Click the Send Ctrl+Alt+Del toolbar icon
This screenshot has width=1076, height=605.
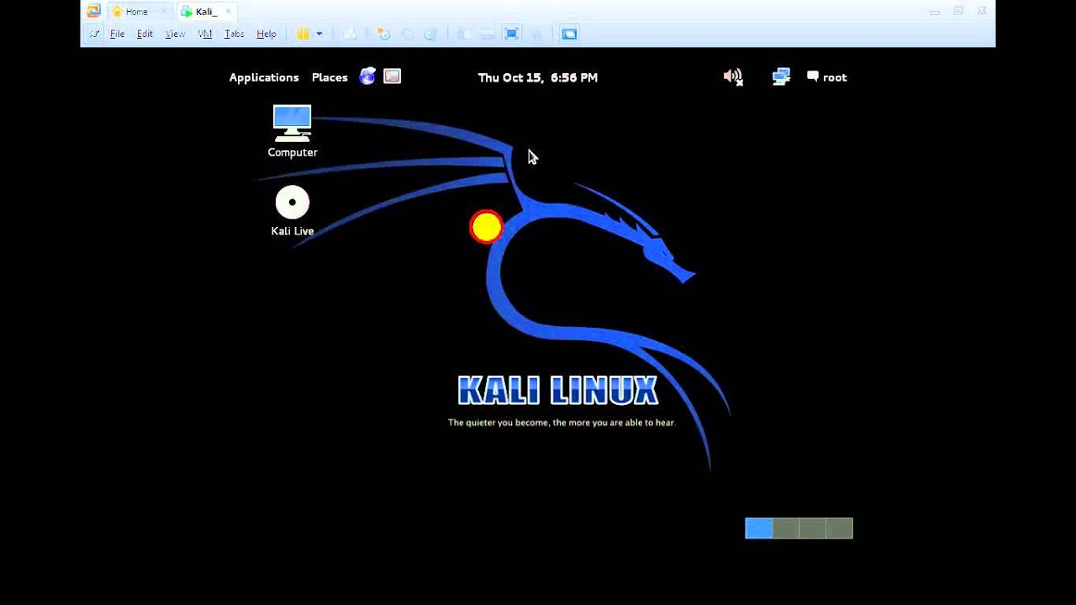coord(350,34)
